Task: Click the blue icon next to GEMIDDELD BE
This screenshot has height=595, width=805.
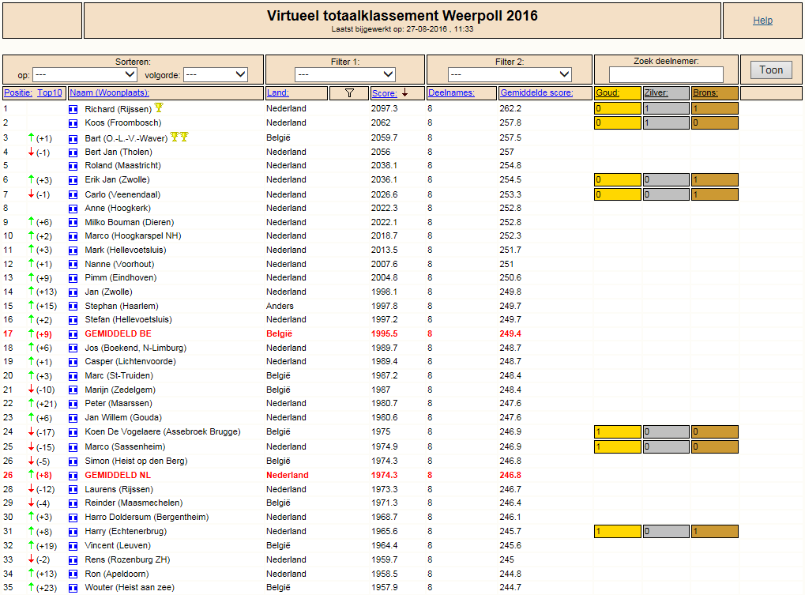Action: click(73, 334)
